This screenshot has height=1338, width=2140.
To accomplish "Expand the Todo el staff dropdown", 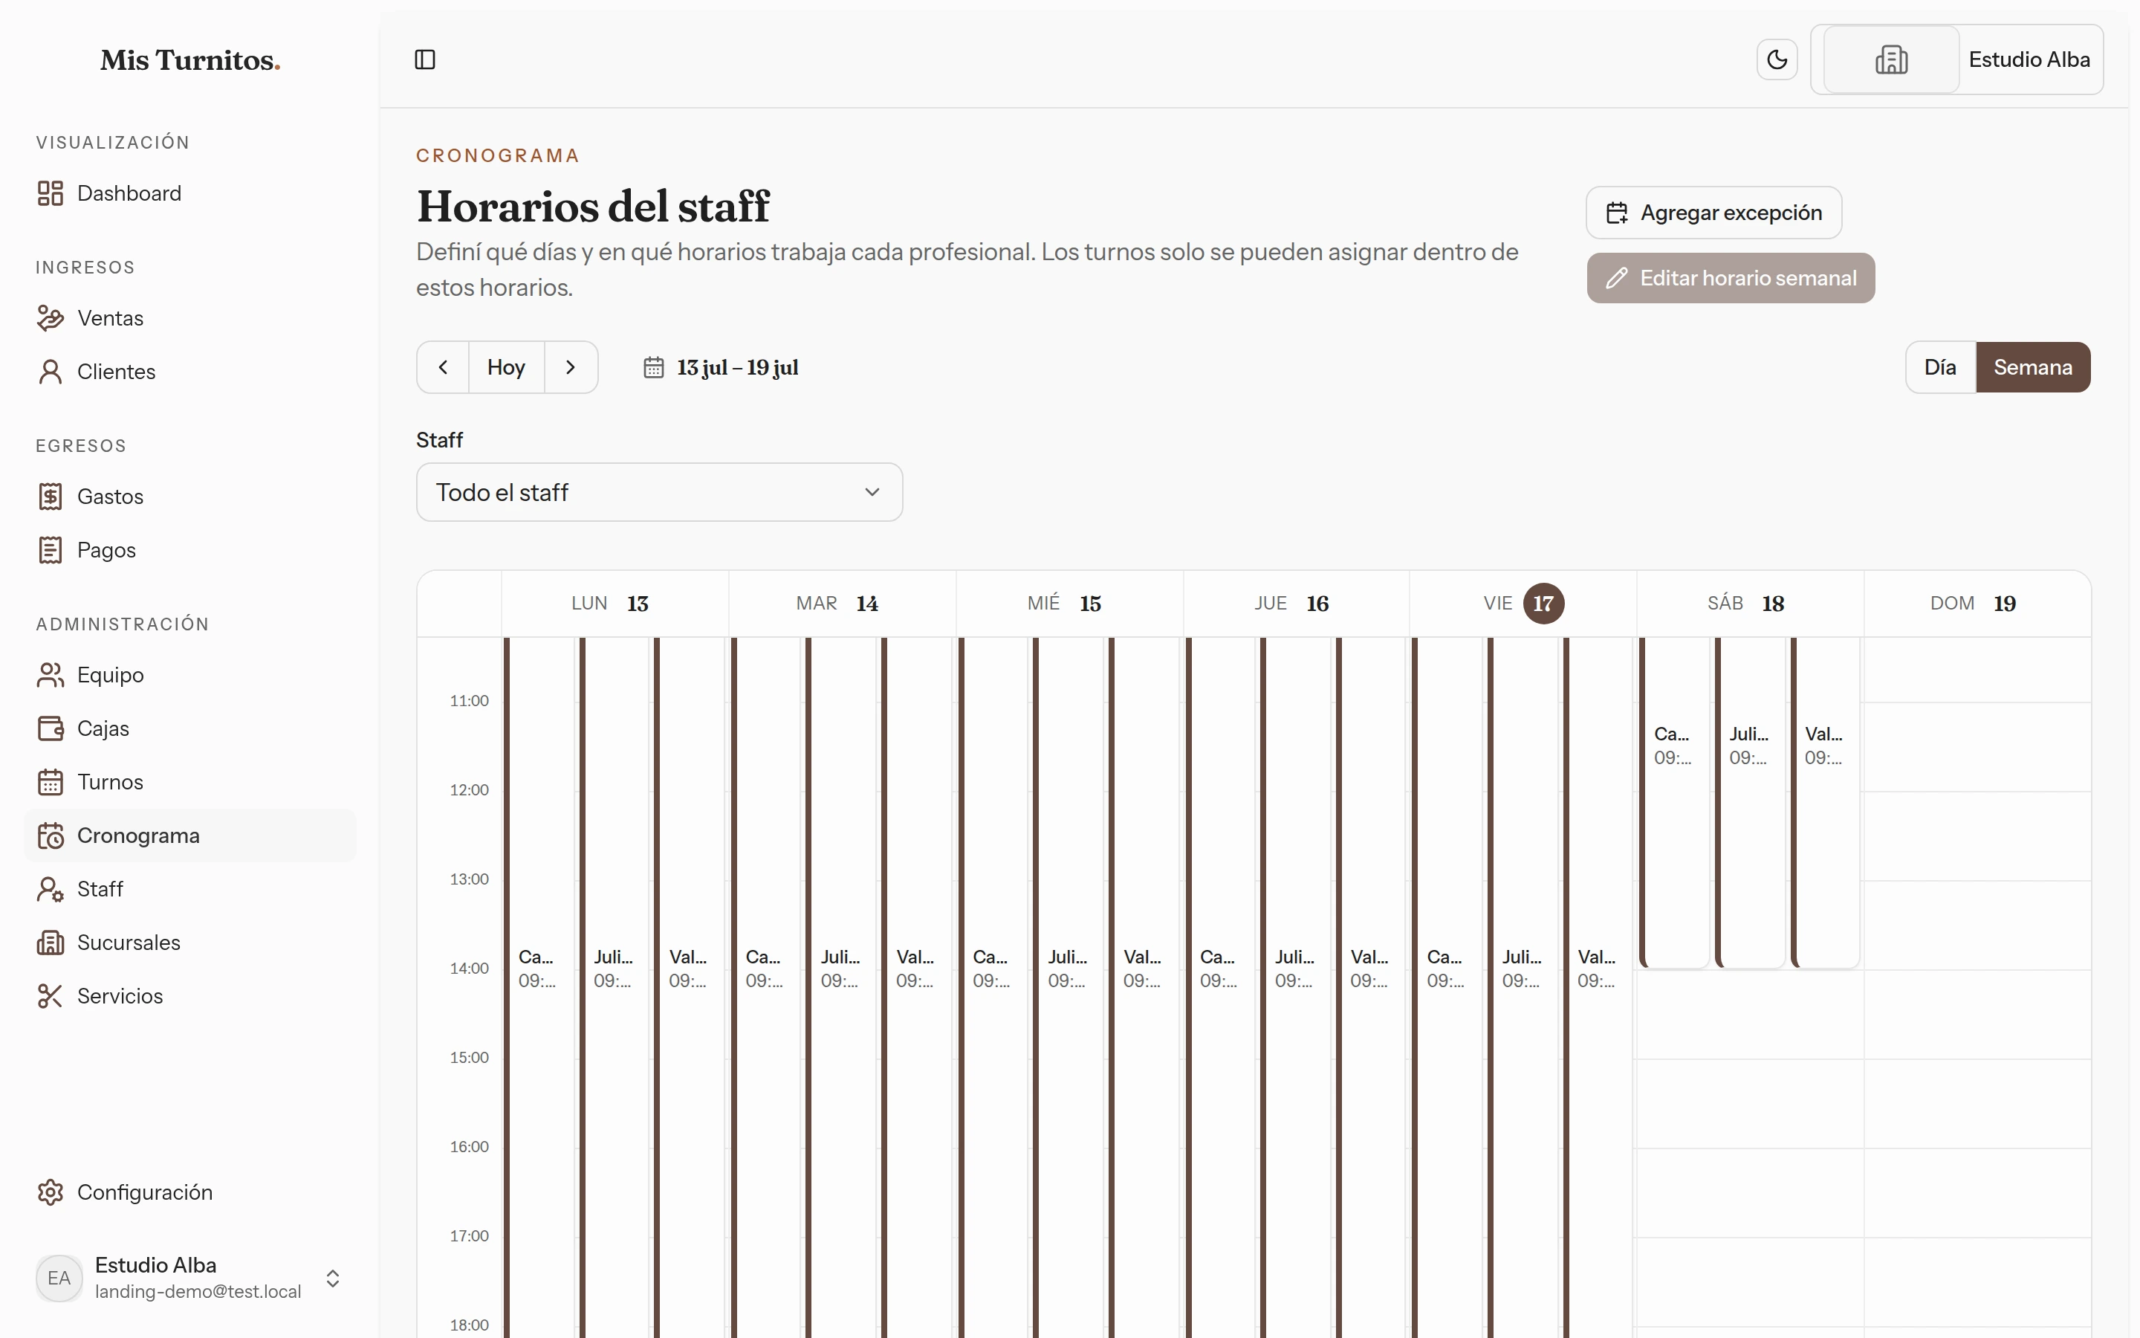I will (659, 492).
